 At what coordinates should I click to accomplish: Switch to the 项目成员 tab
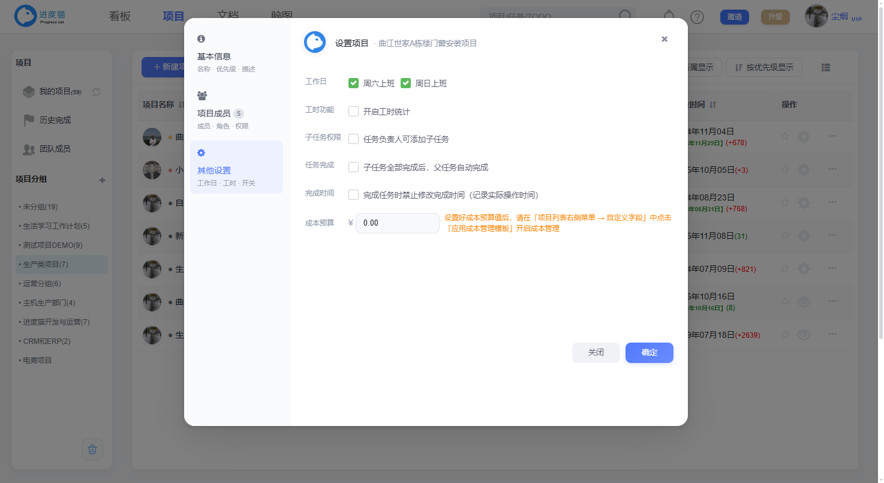pyautogui.click(x=236, y=111)
